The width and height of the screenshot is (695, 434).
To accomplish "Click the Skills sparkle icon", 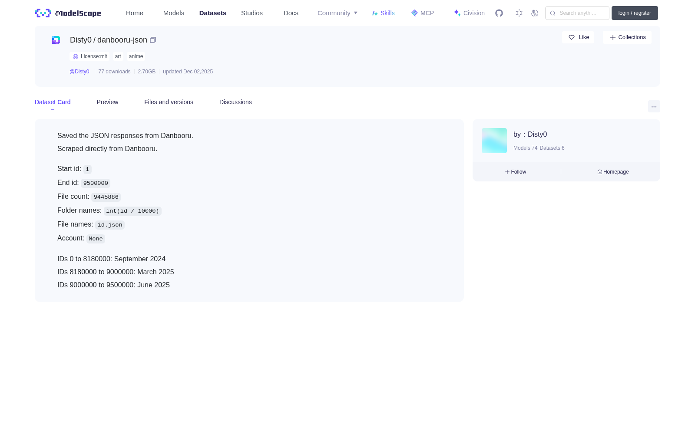I will [375, 13].
